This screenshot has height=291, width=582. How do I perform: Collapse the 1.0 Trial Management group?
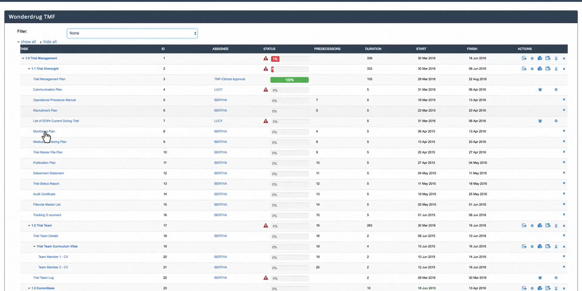[22, 58]
